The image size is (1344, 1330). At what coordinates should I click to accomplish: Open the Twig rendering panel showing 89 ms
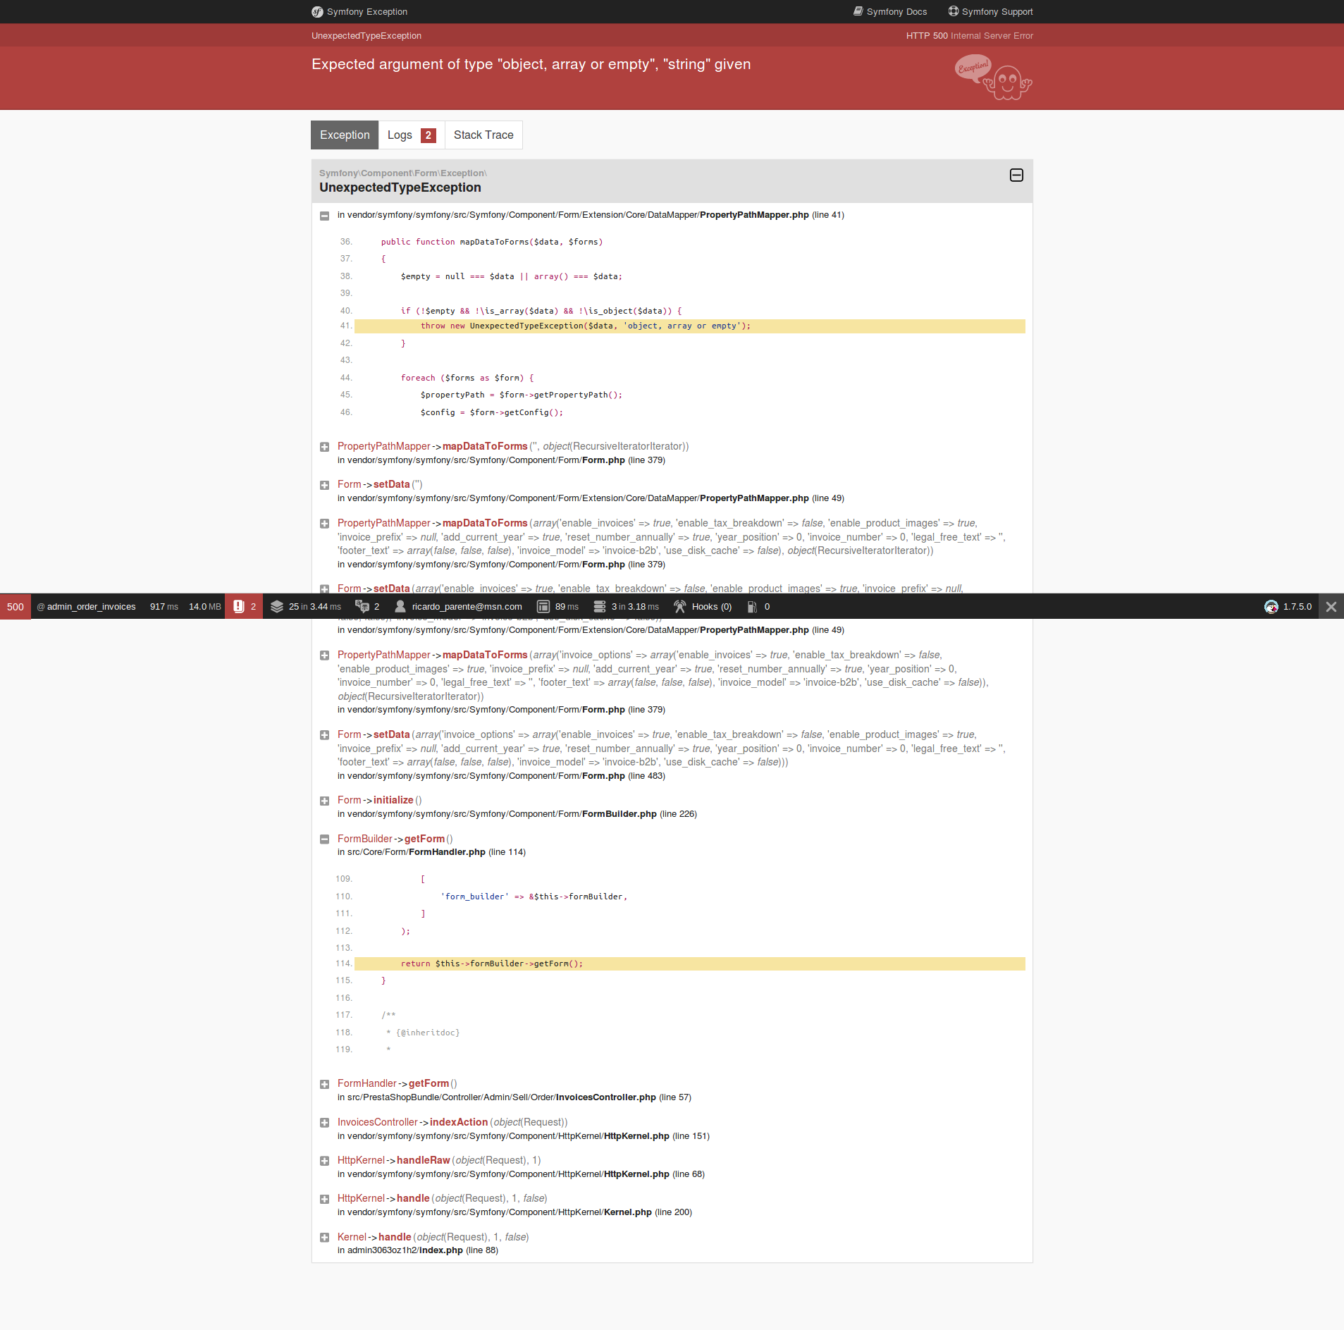click(542, 606)
